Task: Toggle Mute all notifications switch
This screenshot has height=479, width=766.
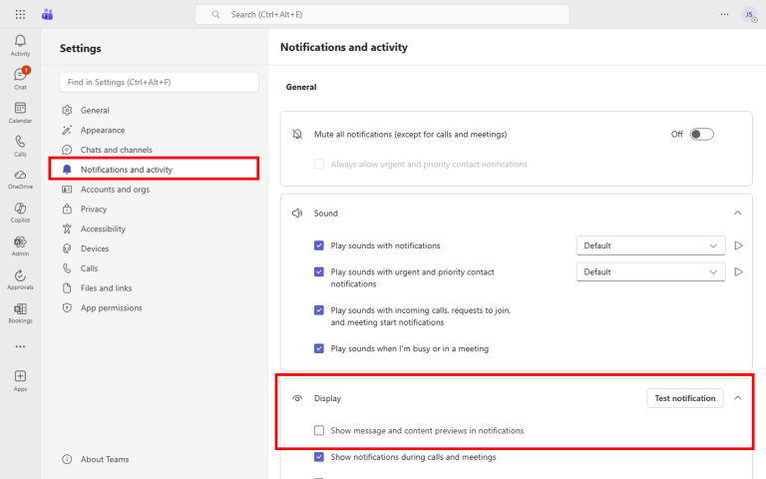Action: 701,134
